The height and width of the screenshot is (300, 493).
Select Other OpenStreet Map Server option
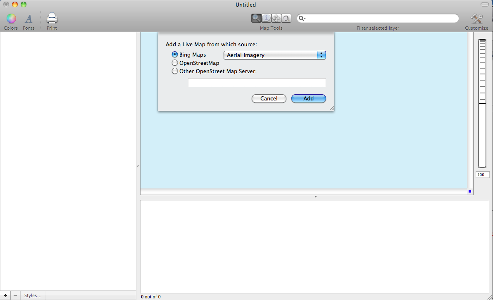click(x=175, y=71)
